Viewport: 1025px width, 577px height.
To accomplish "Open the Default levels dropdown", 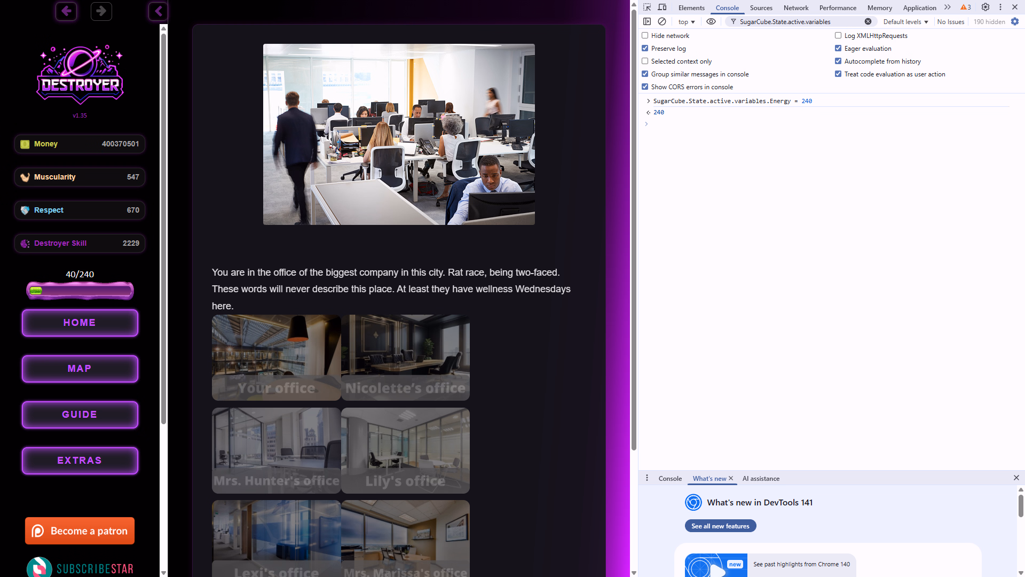I will point(905,22).
